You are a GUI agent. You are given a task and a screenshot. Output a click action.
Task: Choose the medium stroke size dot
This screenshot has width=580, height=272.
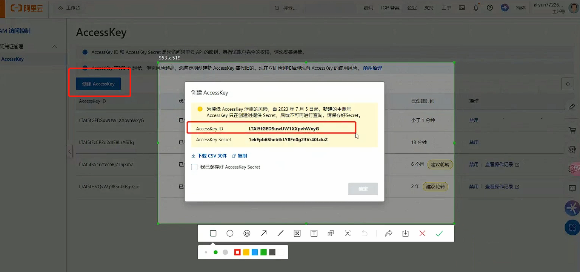click(x=216, y=252)
